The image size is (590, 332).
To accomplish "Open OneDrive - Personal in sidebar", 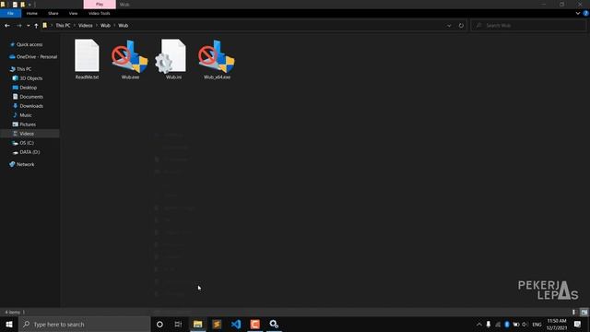I will (37, 57).
